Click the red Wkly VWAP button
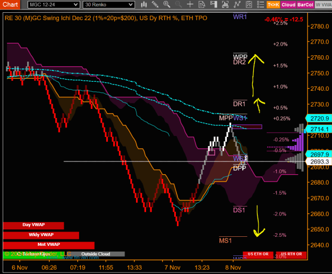This screenshot has height=274, width=332. 41,235
